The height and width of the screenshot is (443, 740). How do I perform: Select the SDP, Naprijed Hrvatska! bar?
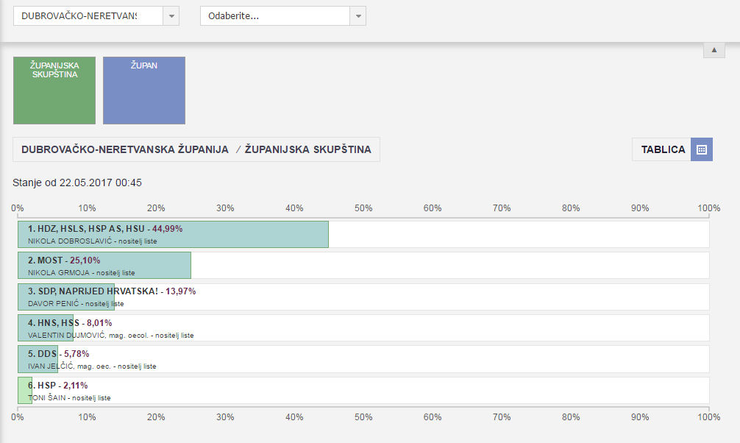(x=66, y=297)
